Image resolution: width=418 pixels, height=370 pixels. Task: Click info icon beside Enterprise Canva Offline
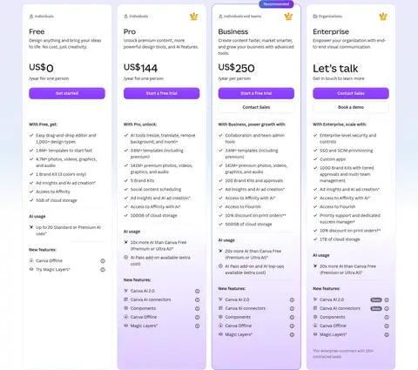coord(387,326)
